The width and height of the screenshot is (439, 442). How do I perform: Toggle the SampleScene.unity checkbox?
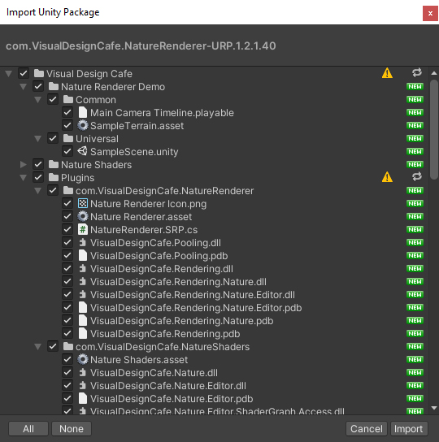[x=67, y=151]
